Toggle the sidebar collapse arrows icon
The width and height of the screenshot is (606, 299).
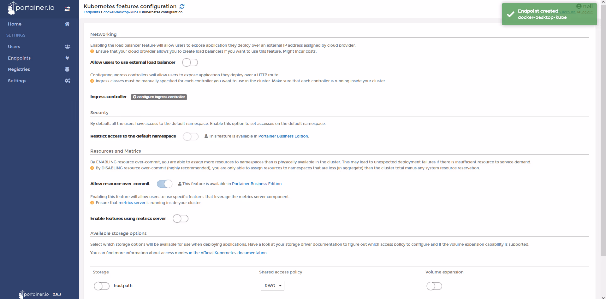[67, 9]
